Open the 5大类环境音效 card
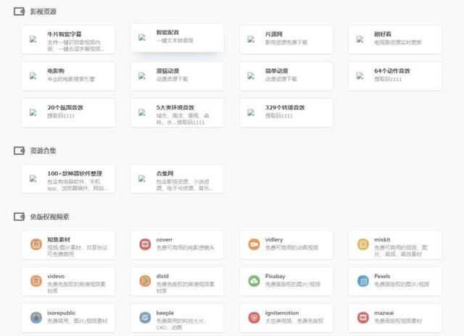This screenshot has height=336, width=464. tap(177, 113)
